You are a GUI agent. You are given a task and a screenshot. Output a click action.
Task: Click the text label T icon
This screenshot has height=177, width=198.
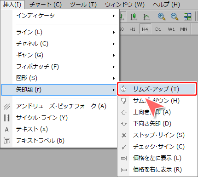coord(7,141)
